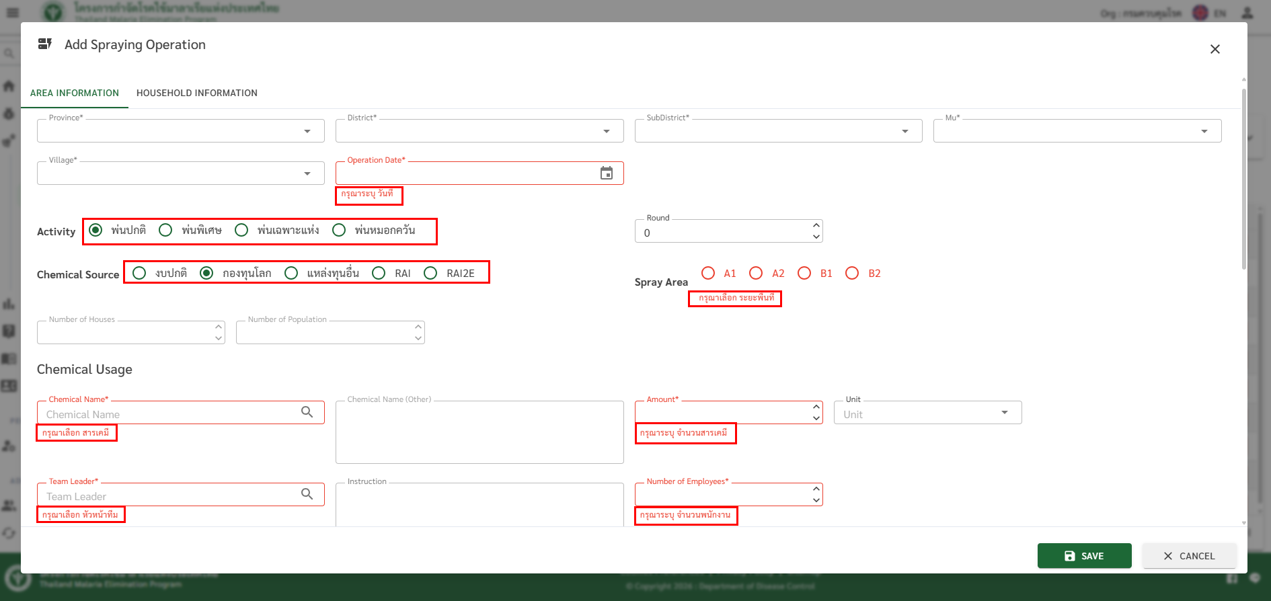
Task: Open the user account icon
Action: [x=1247, y=13]
